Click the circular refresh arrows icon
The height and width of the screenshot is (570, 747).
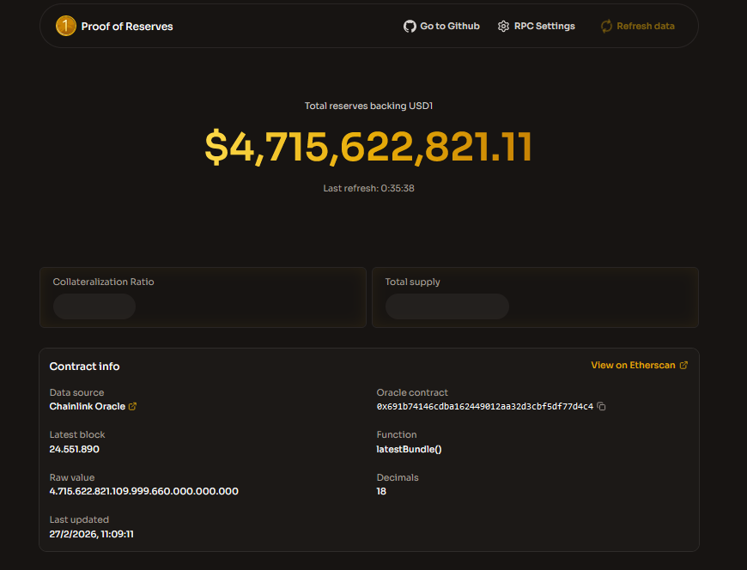coord(606,27)
